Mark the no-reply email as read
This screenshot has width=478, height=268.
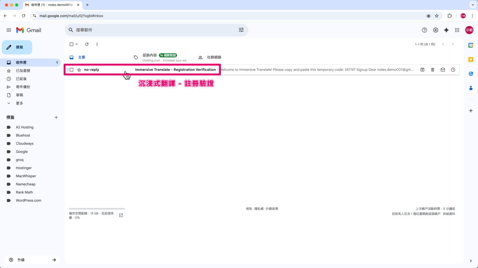[443, 70]
